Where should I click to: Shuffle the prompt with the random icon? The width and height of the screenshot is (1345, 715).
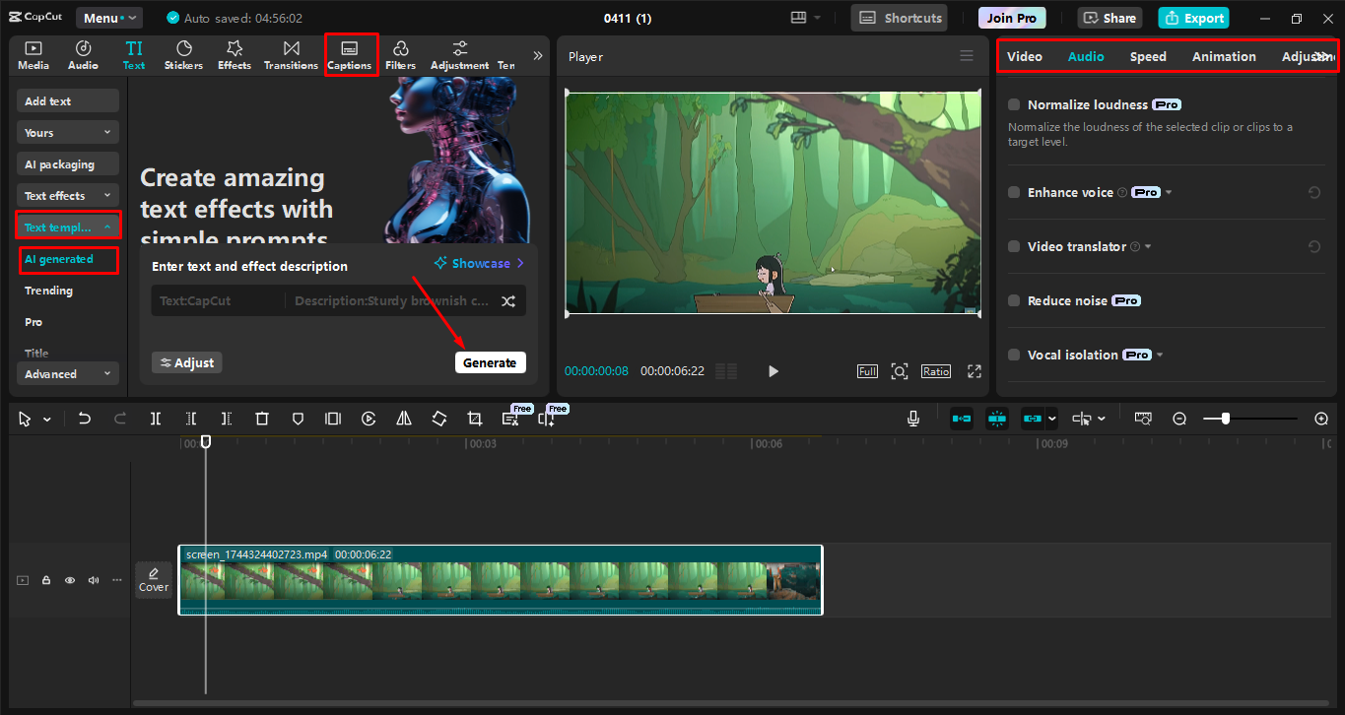point(508,301)
